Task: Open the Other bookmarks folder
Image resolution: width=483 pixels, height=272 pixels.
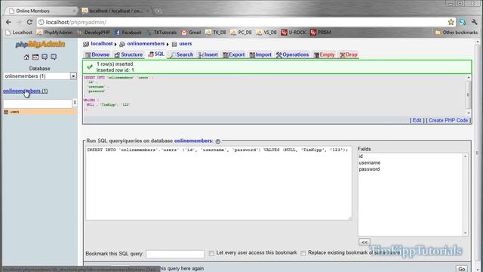Action: 456,32
